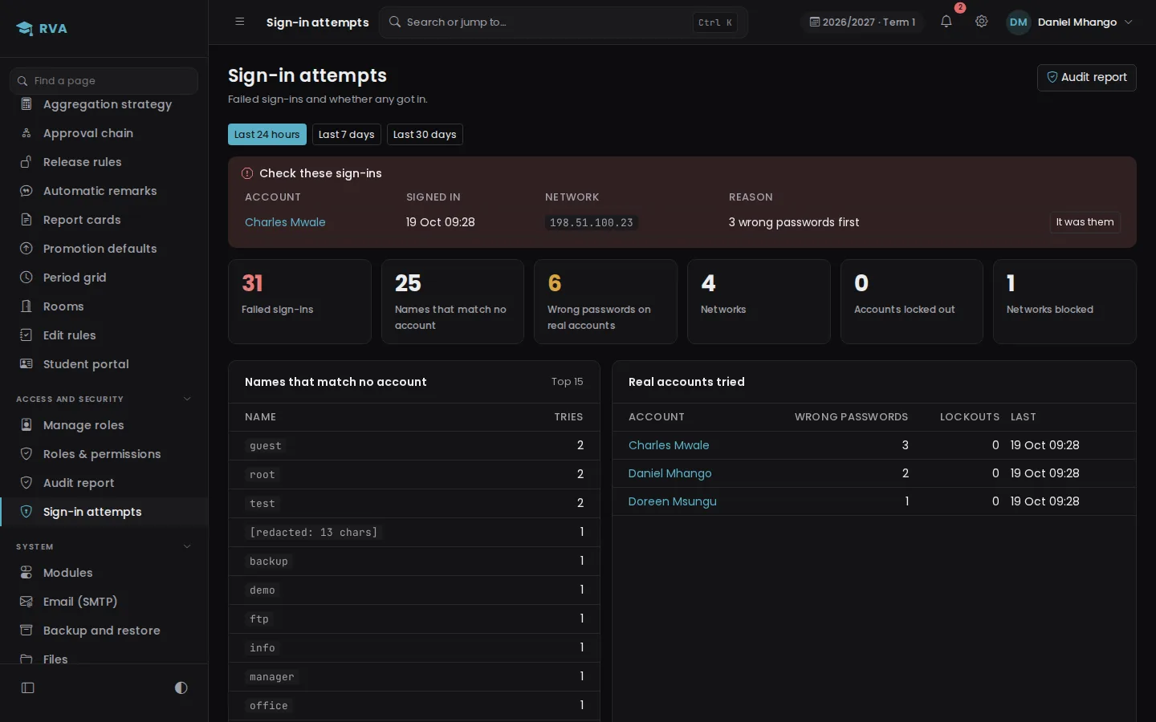Click the Report cards icon
Image resolution: width=1156 pixels, height=722 pixels.
26,220
